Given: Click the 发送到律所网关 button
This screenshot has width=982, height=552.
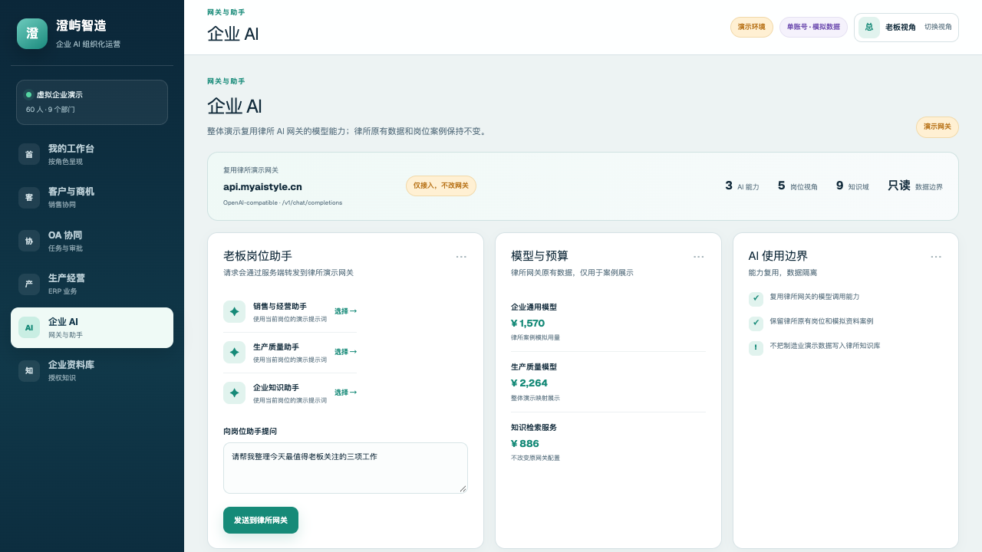Looking at the screenshot, I should (261, 520).
